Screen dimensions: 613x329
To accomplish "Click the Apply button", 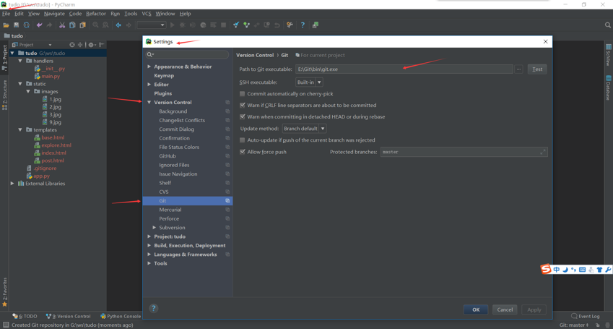I will [534, 309].
